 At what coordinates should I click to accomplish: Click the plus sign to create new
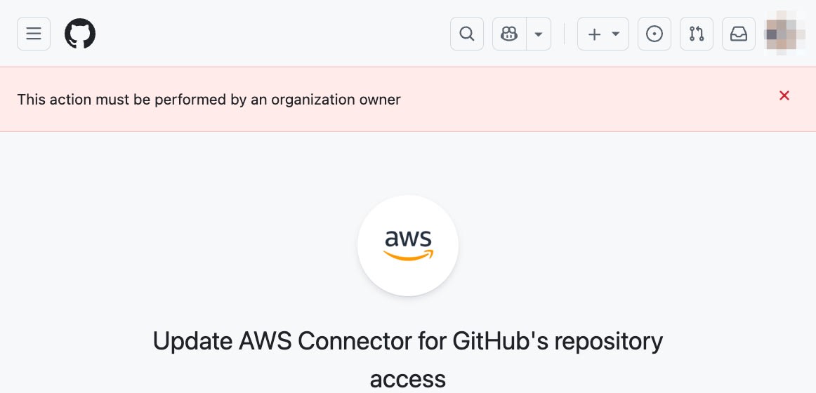point(594,34)
